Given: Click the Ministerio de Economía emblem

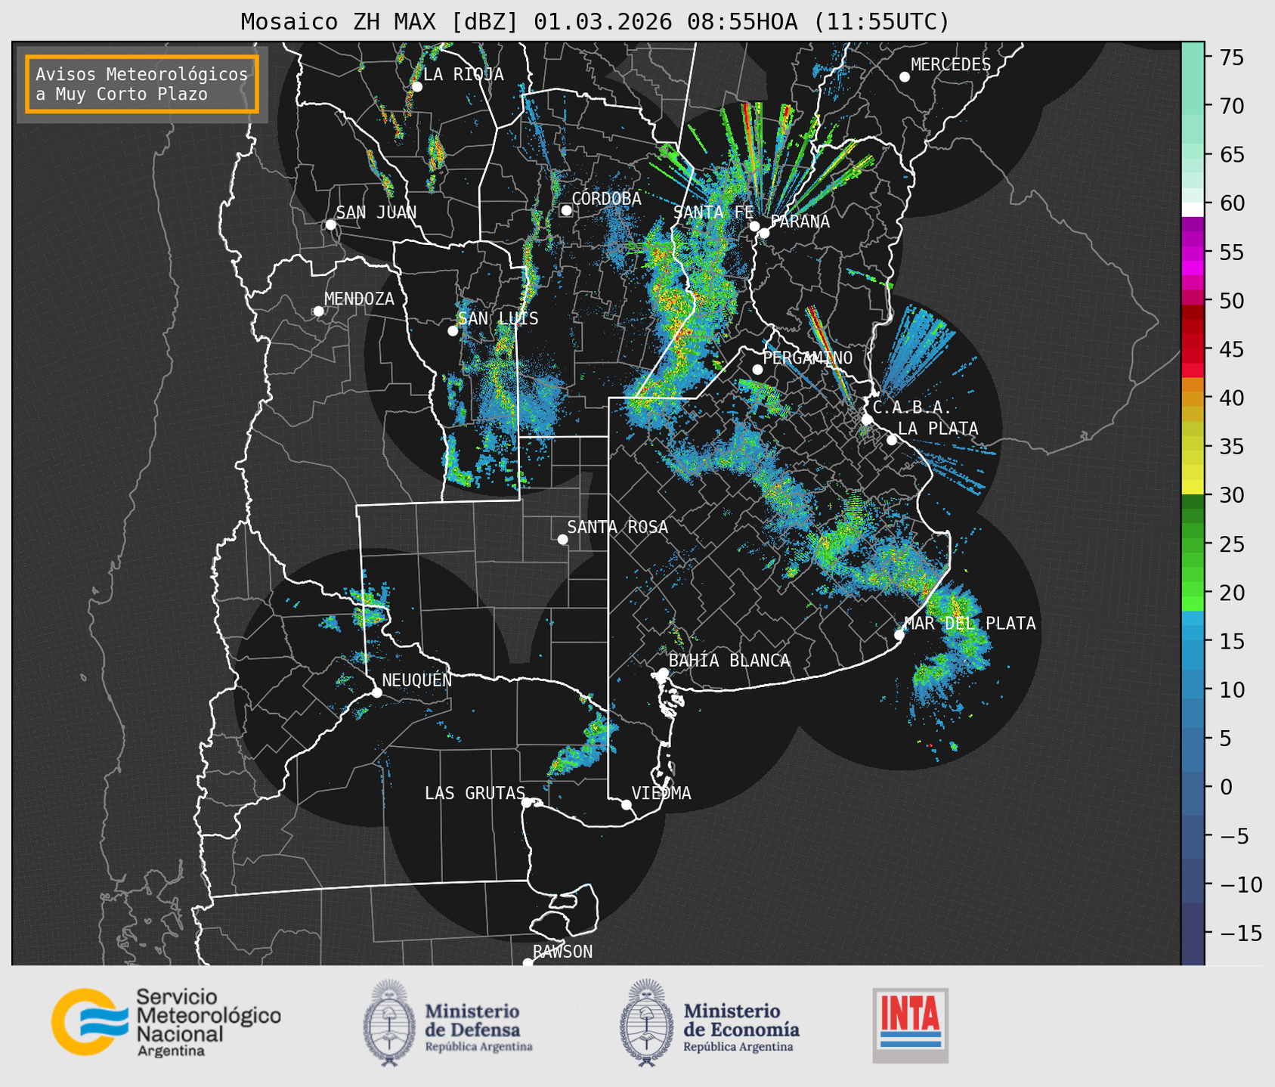Looking at the screenshot, I should (x=646, y=1023).
